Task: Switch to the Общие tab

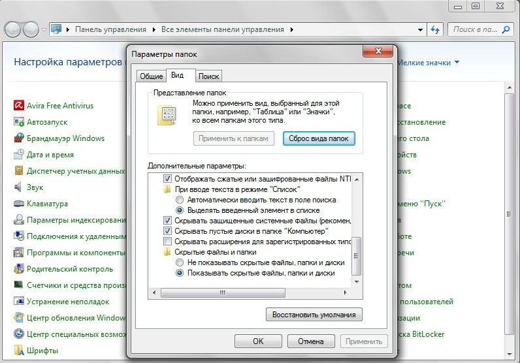Action: click(x=151, y=76)
